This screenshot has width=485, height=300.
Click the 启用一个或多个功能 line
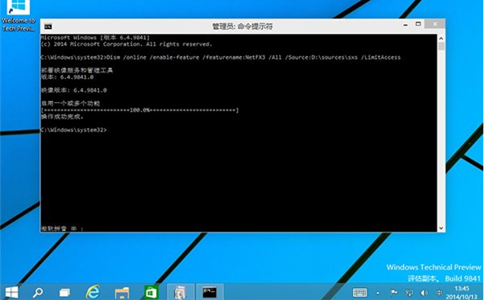coord(71,104)
